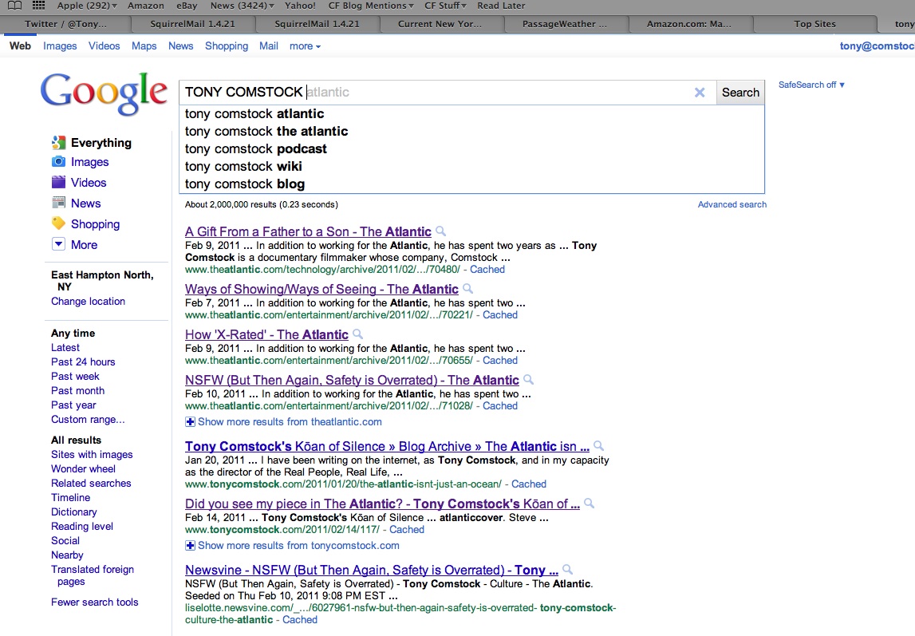This screenshot has height=636, width=915.
Task: Open the SafeSearch off dropdown
Action: pos(811,85)
